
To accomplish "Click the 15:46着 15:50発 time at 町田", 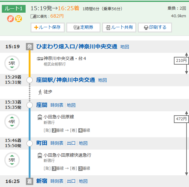I will (x=13, y=143).
